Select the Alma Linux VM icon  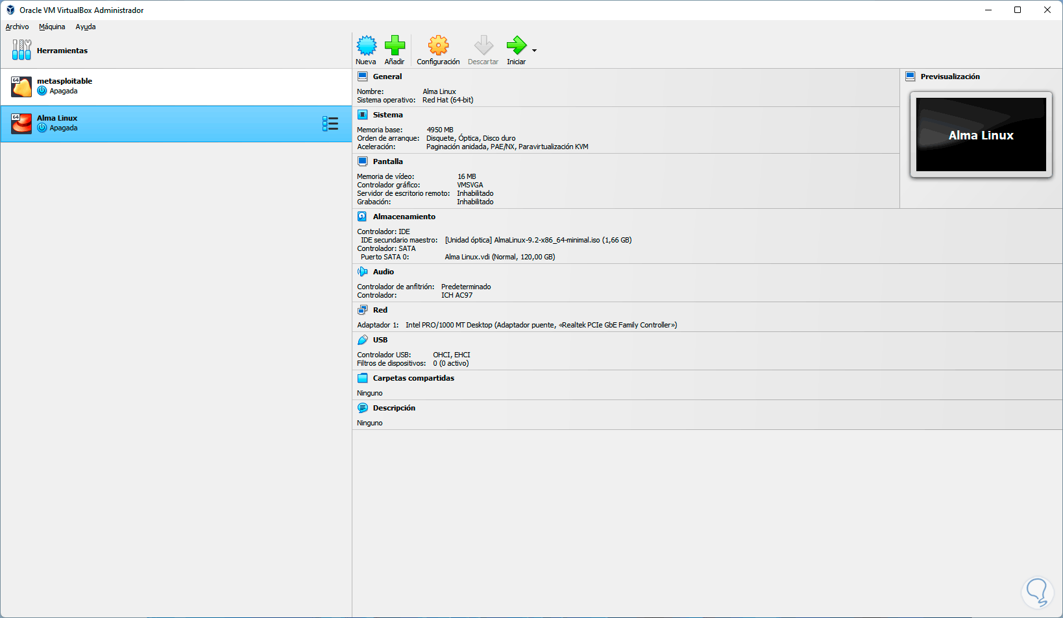(21, 124)
